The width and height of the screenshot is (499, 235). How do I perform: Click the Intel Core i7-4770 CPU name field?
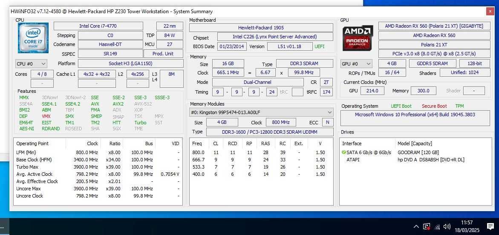point(98,26)
